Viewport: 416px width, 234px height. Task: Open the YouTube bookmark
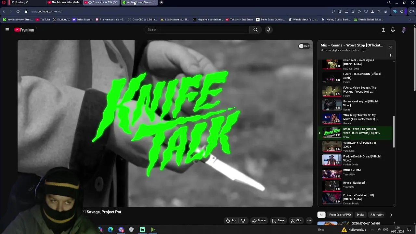(x=43, y=19)
